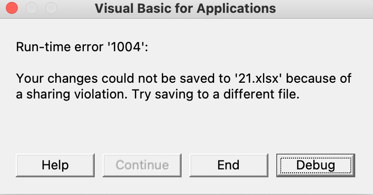Stop the macro with End button
373x195 pixels.
(228, 165)
